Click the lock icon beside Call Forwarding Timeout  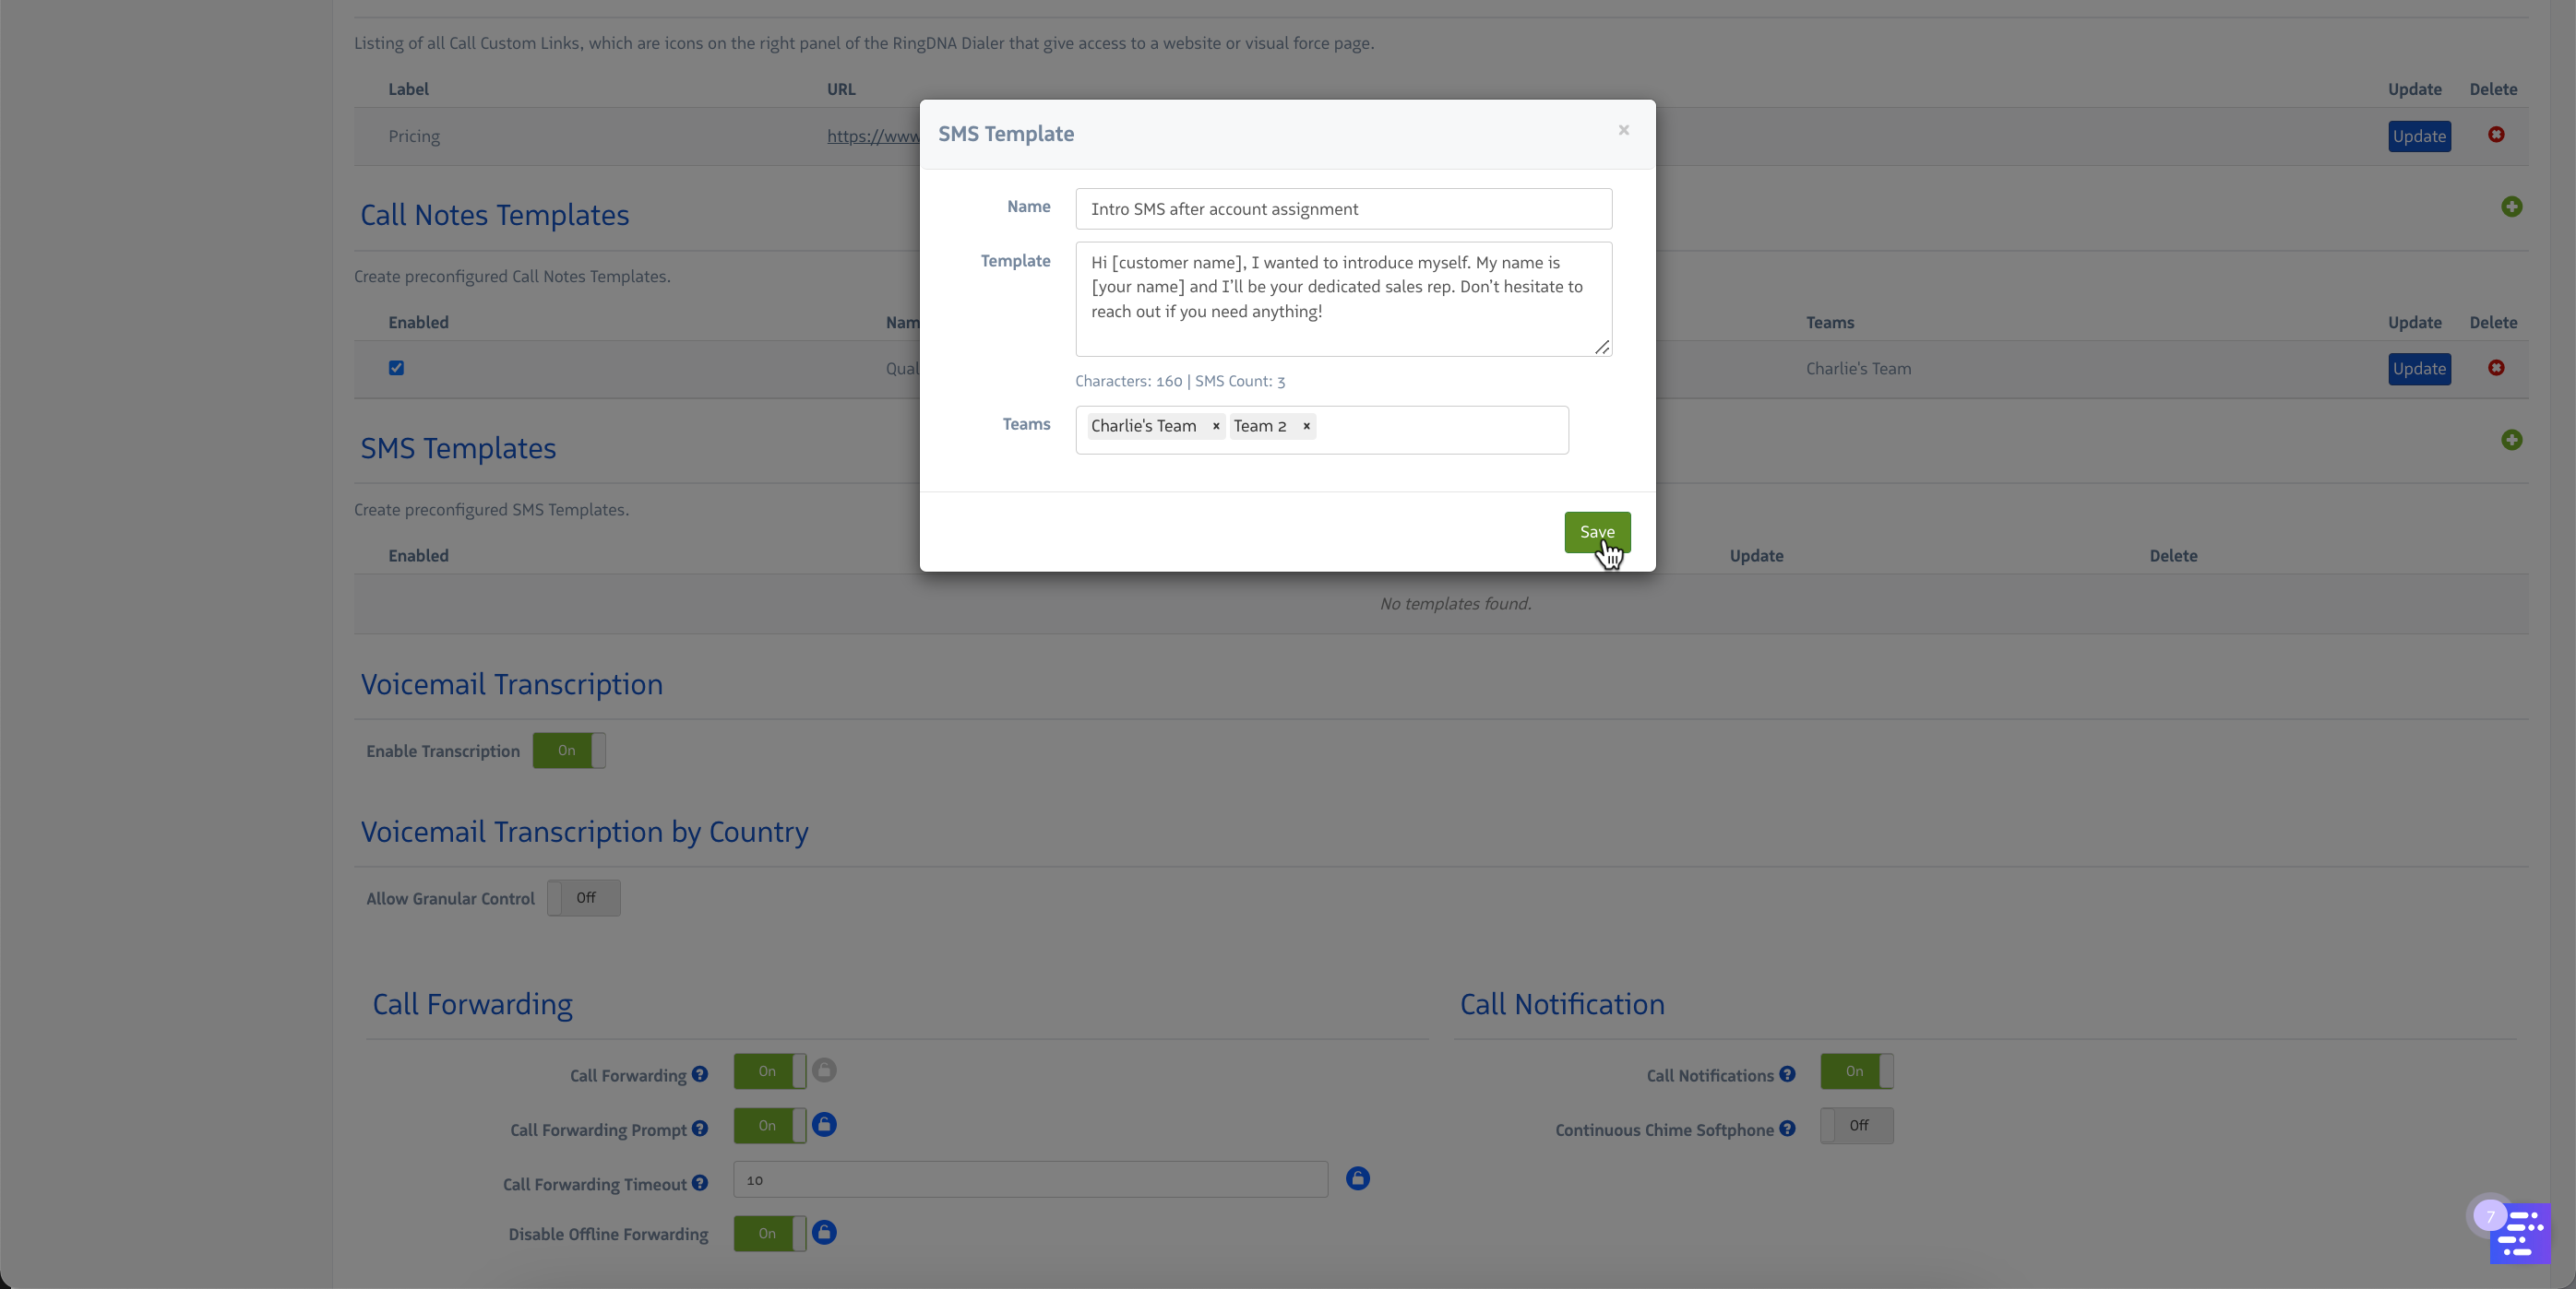1357,1178
